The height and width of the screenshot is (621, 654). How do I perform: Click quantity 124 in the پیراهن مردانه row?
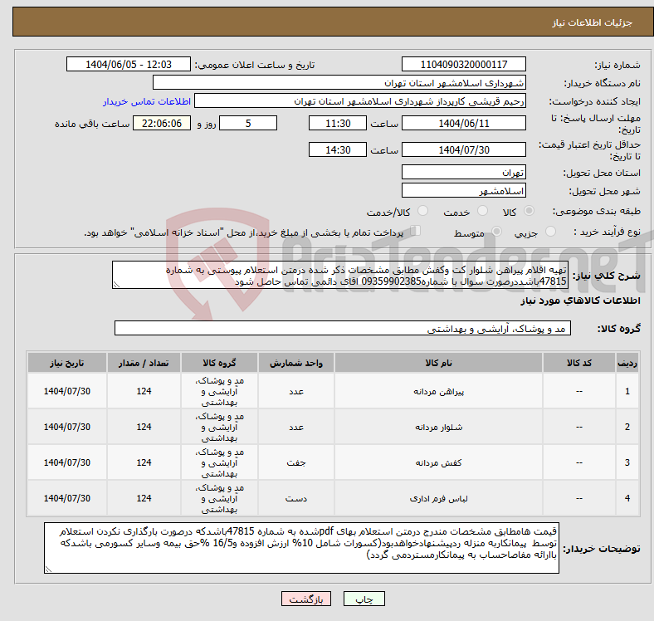tap(144, 391)
